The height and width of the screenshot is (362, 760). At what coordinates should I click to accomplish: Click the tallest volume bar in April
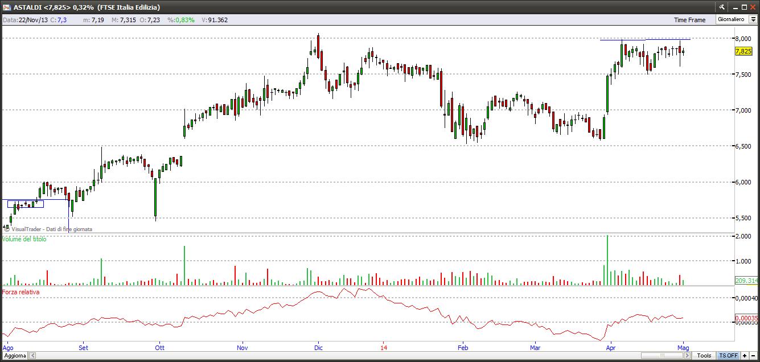click(607, 260)
